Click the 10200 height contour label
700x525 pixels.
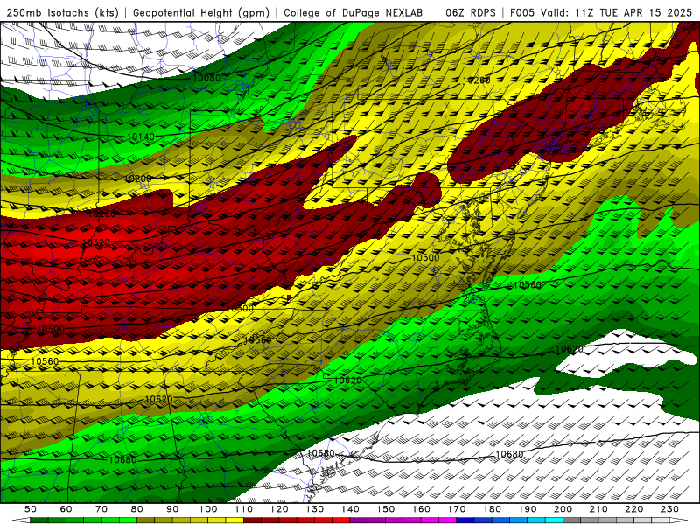tap(137, 178)
